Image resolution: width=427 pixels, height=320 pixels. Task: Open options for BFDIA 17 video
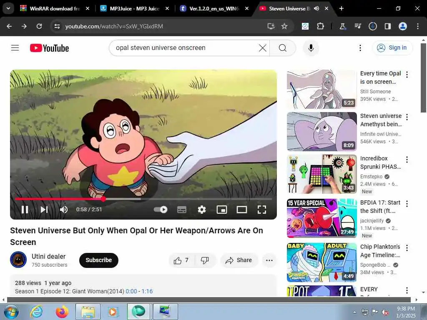[x=407, y=203]
